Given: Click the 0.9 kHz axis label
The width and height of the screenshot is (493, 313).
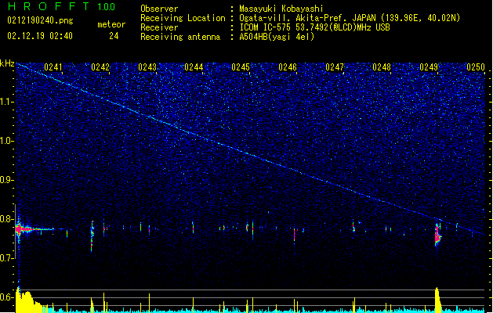Looking at the screenshot, I should tap(6, 180).
